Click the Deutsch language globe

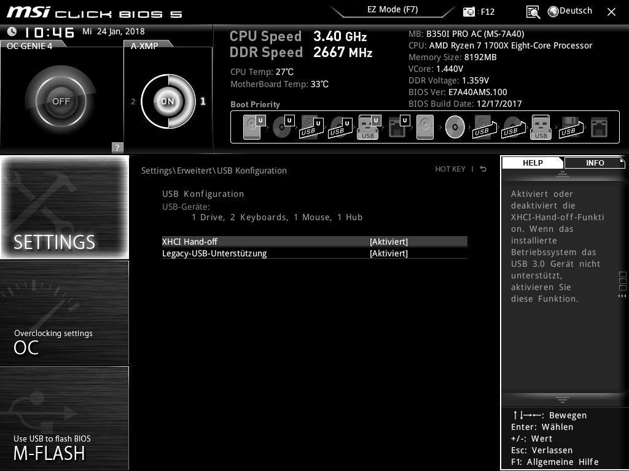553,12
